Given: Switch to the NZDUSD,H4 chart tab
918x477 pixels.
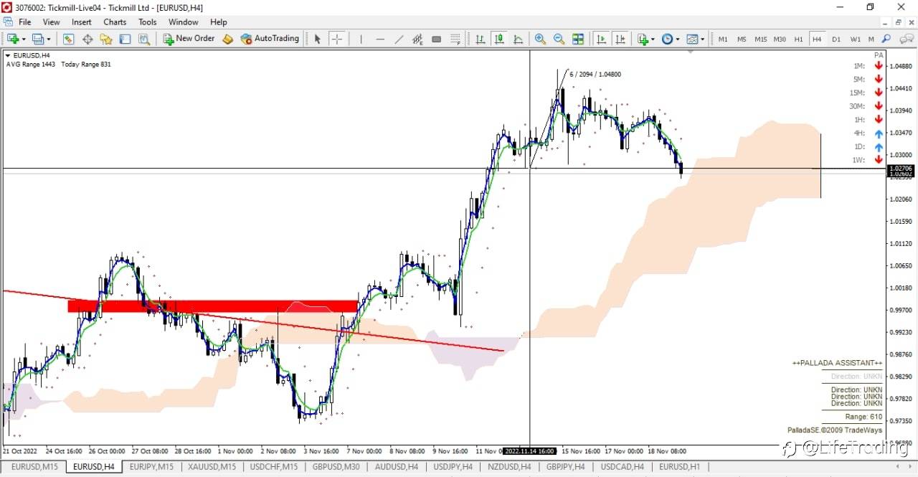Looking at the screenshot, I should click(x=509, y=467).
